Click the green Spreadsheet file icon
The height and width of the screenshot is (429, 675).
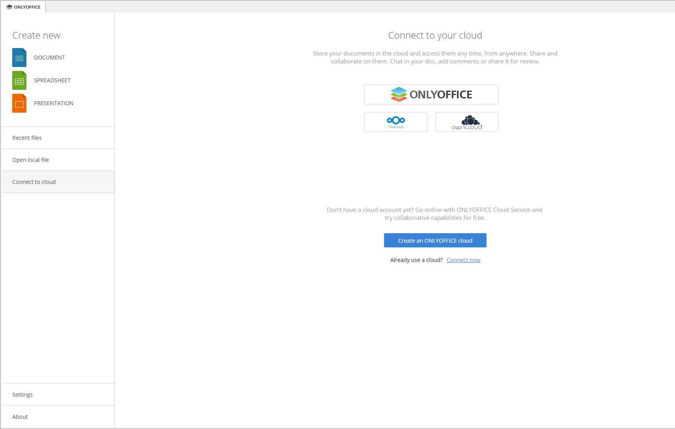click(x=19, y=80)
